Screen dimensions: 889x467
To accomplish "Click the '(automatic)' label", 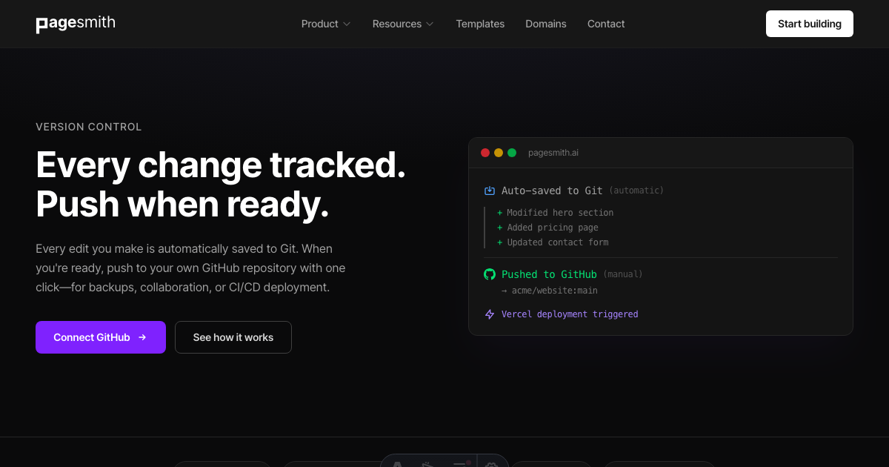I will (x=636, y=191).
